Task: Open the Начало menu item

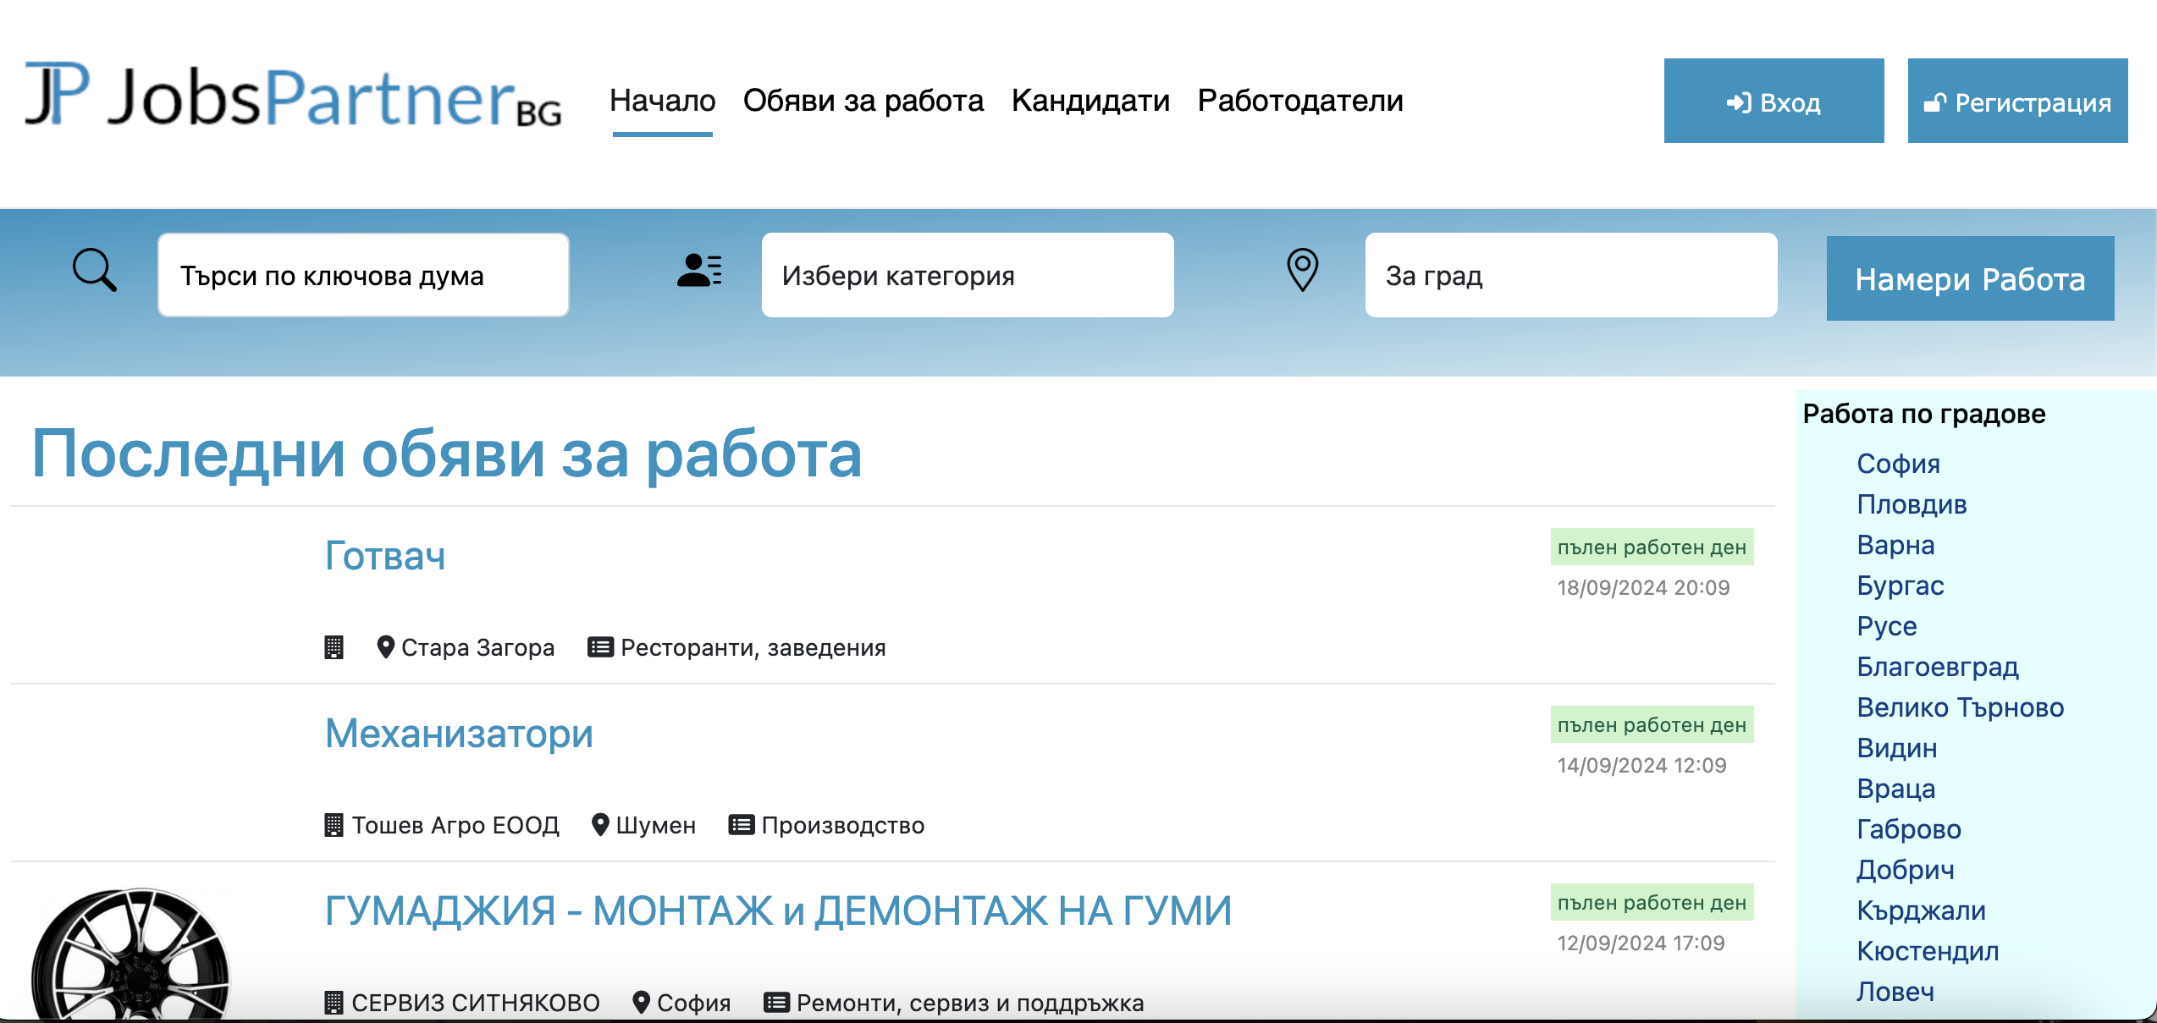Action: tap(663, 101)
